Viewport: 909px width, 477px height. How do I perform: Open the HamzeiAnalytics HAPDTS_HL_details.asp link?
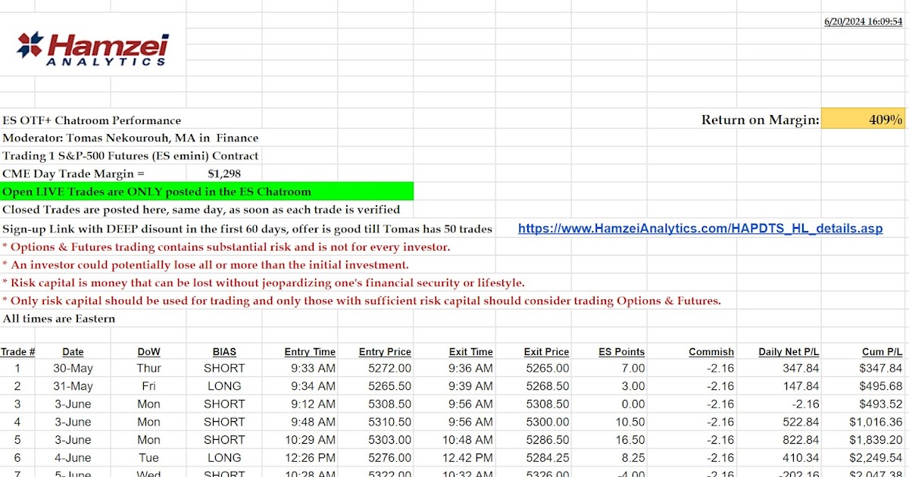click(x=700, y=228)
